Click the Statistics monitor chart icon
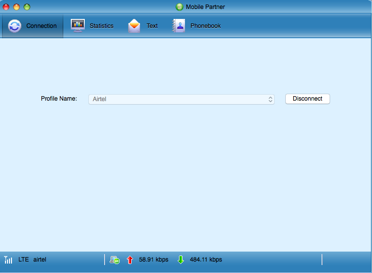 (78, 25)
